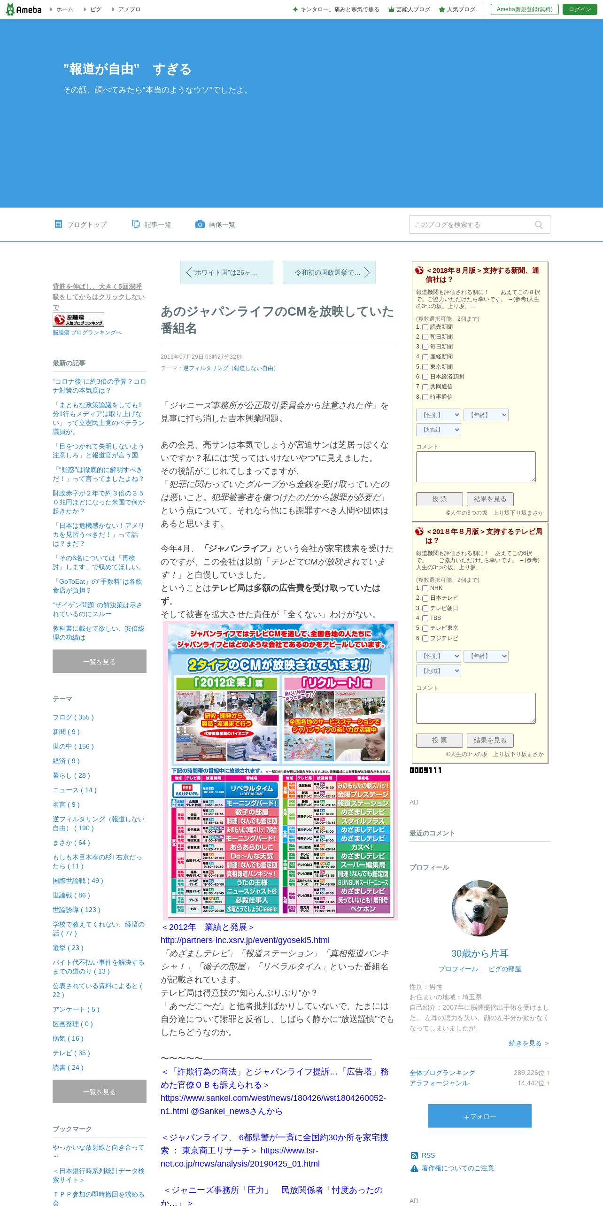
Task: Click the copyright warning triangle icon
Action: (x=414, y=1168)
